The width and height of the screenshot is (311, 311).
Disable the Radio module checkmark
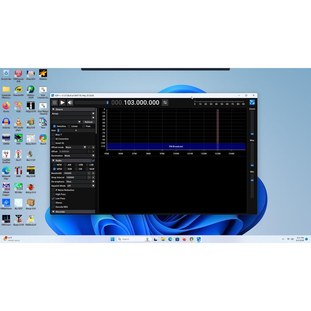[93, 161]
